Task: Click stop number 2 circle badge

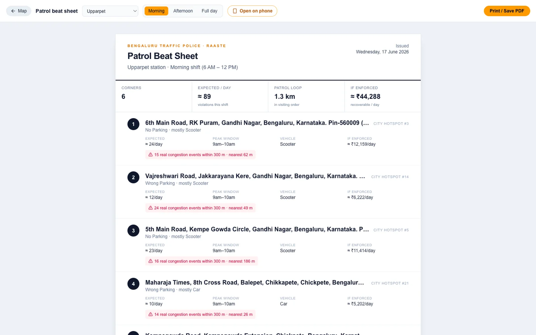Action: pyautogui.click(x=133, y=177)
